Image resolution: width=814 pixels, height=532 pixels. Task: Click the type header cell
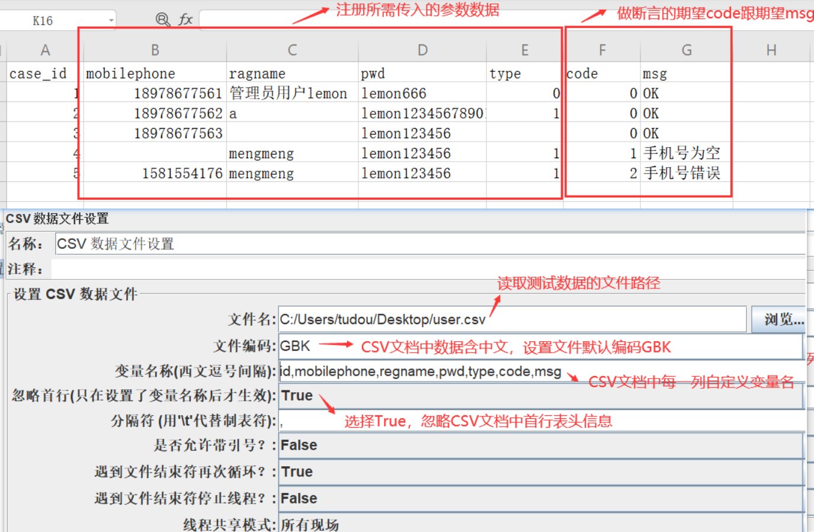point(524,73)
